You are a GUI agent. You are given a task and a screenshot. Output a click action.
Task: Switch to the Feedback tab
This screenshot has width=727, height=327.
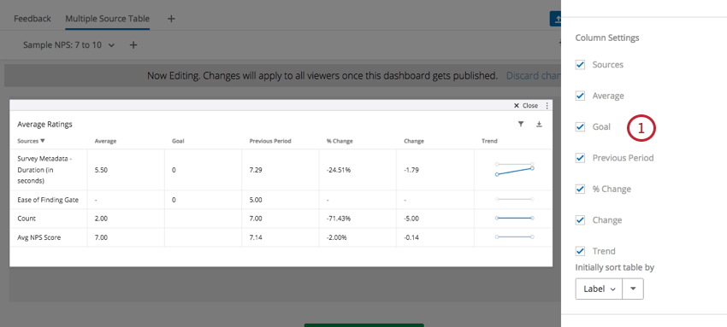[x=33, y=19]
